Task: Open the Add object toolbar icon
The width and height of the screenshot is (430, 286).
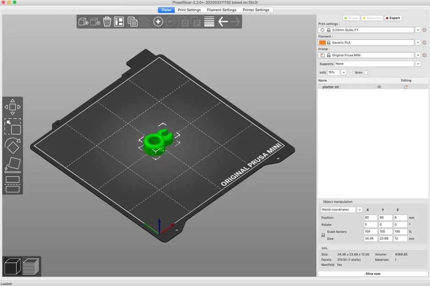Action: click(x=84, y=22)
